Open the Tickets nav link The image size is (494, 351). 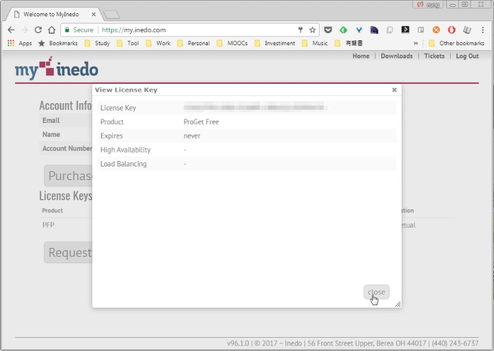click(x=434, y=56)
